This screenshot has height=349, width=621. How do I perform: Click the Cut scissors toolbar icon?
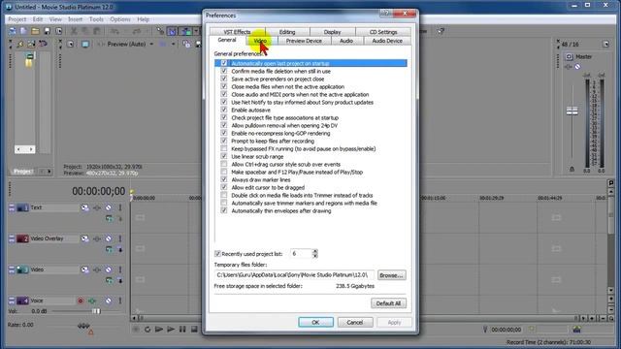[74, 31]
